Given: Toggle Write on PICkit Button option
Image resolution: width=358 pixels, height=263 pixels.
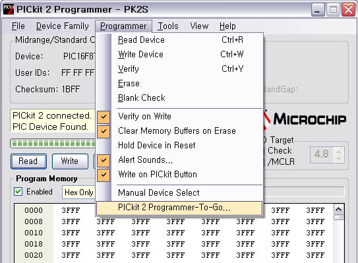Looking at the screenshot, I should click(x=179, y=174).
